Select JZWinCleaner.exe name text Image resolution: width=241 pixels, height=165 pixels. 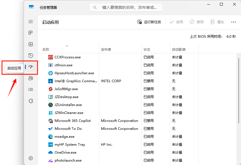point(69,113)
